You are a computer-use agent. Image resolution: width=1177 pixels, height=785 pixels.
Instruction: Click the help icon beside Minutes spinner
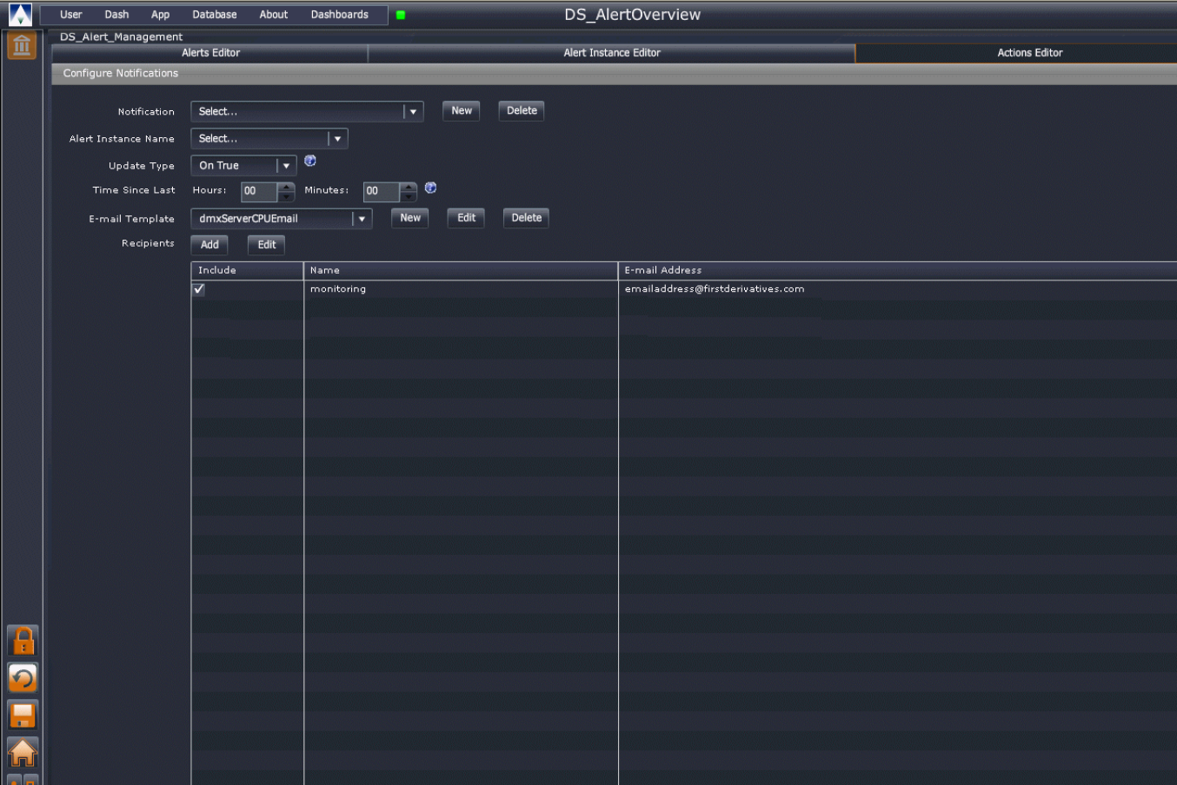click(x=430, y=188)
